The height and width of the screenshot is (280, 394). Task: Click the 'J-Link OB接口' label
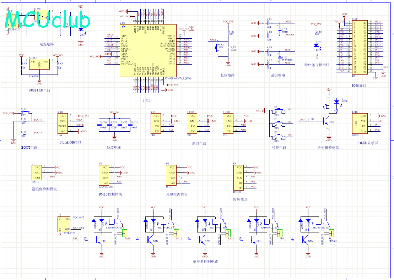tap(70, 142)
